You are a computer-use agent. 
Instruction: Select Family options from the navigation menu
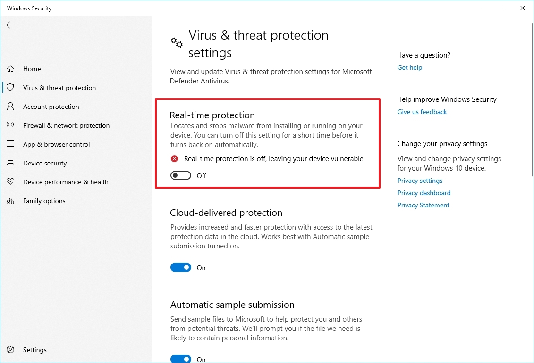point(44,200)
